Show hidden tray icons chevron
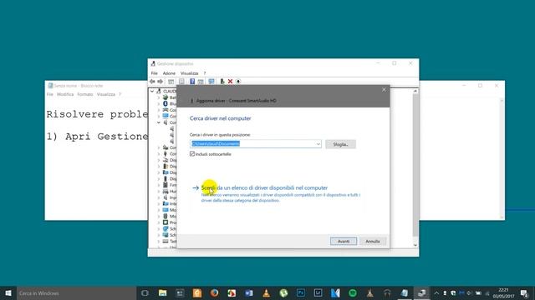This screenshot has width=535, height=300. pyautogui.click(x=436, y=292)
